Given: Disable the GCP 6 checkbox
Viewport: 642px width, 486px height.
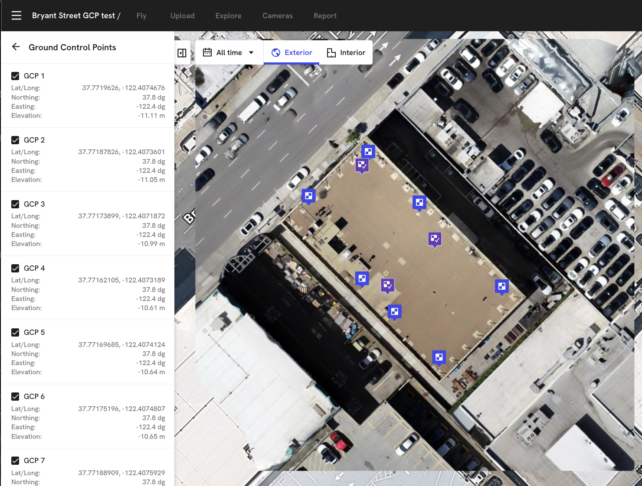Looking at the screenshot, I should [x=15, y=396].
